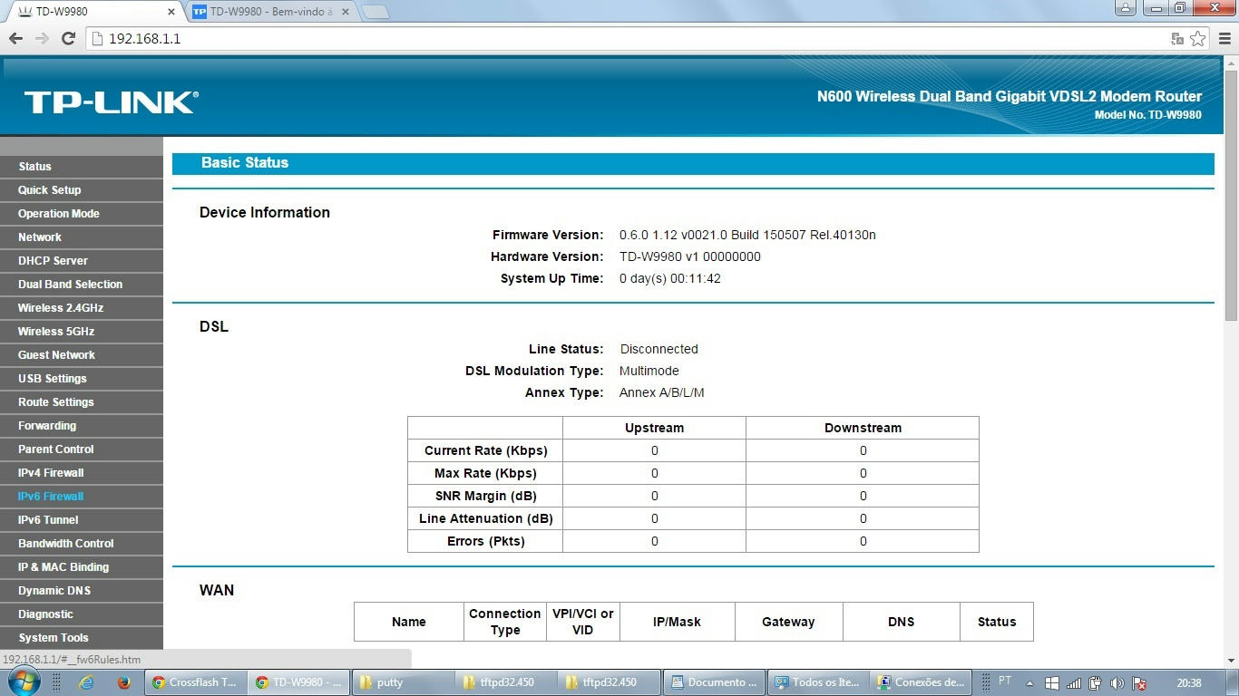Open a new browser tab
1239x696 pixels.
coord(376,12)
